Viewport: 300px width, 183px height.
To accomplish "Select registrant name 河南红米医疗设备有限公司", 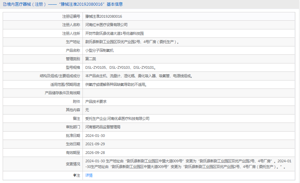I will 106,25.
